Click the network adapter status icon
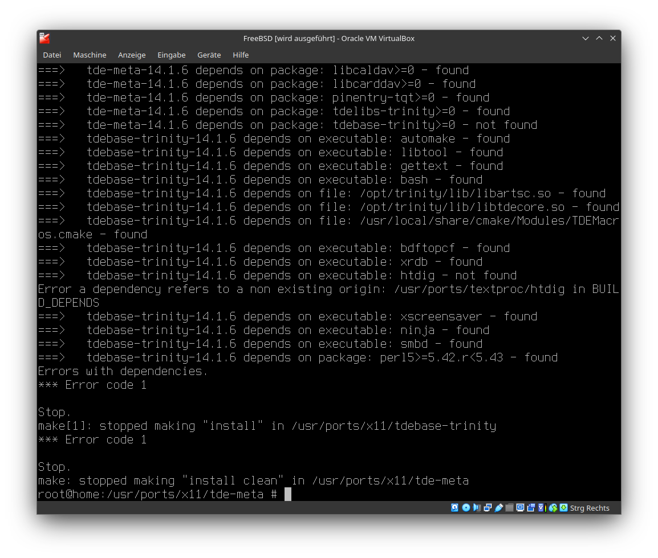 tap(488, 508)
